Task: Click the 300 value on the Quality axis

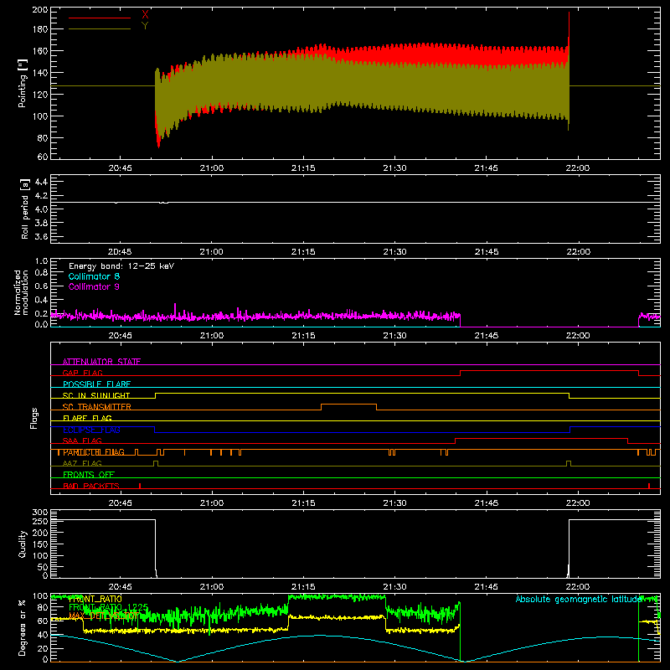Action: 40,513
